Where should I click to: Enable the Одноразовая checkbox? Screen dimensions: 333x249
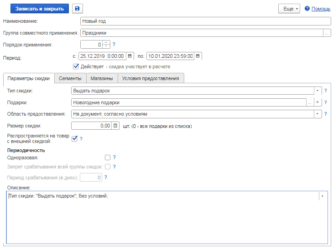click(108, 158)
